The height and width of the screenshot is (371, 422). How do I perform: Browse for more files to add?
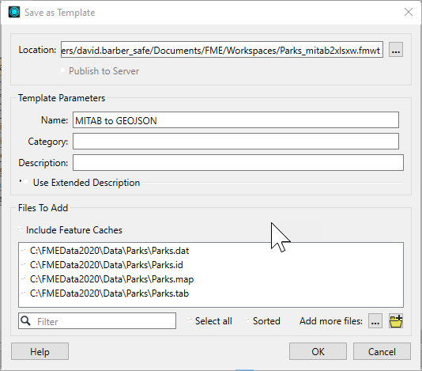pyautogui.click(x=375, y=321)
